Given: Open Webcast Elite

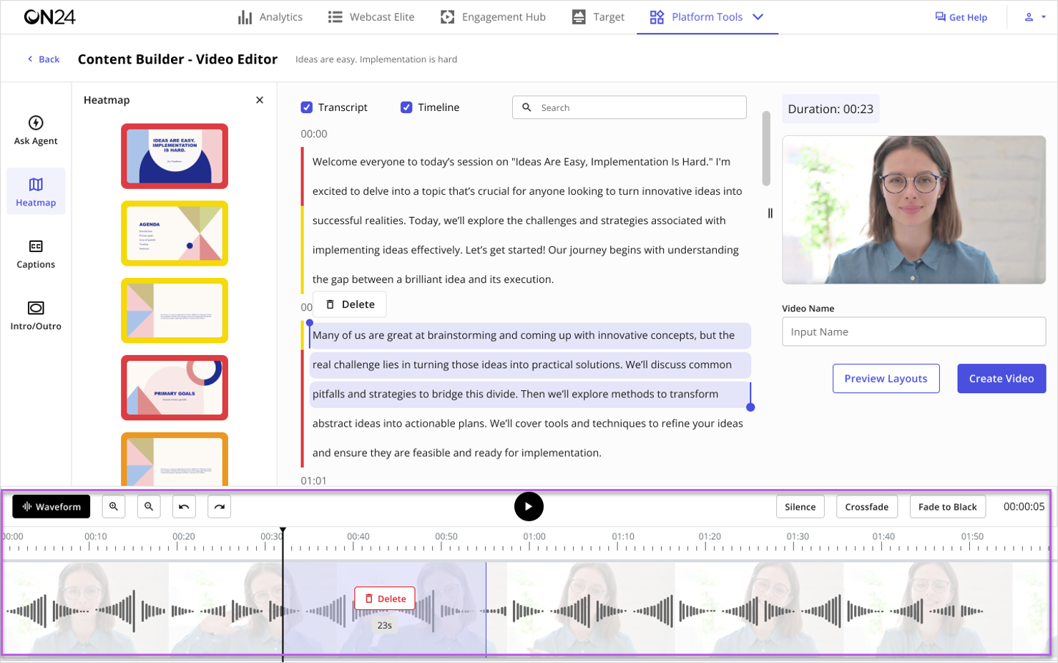Looking at the screenshot, I should pyautogui.click(x=371, y=17).
